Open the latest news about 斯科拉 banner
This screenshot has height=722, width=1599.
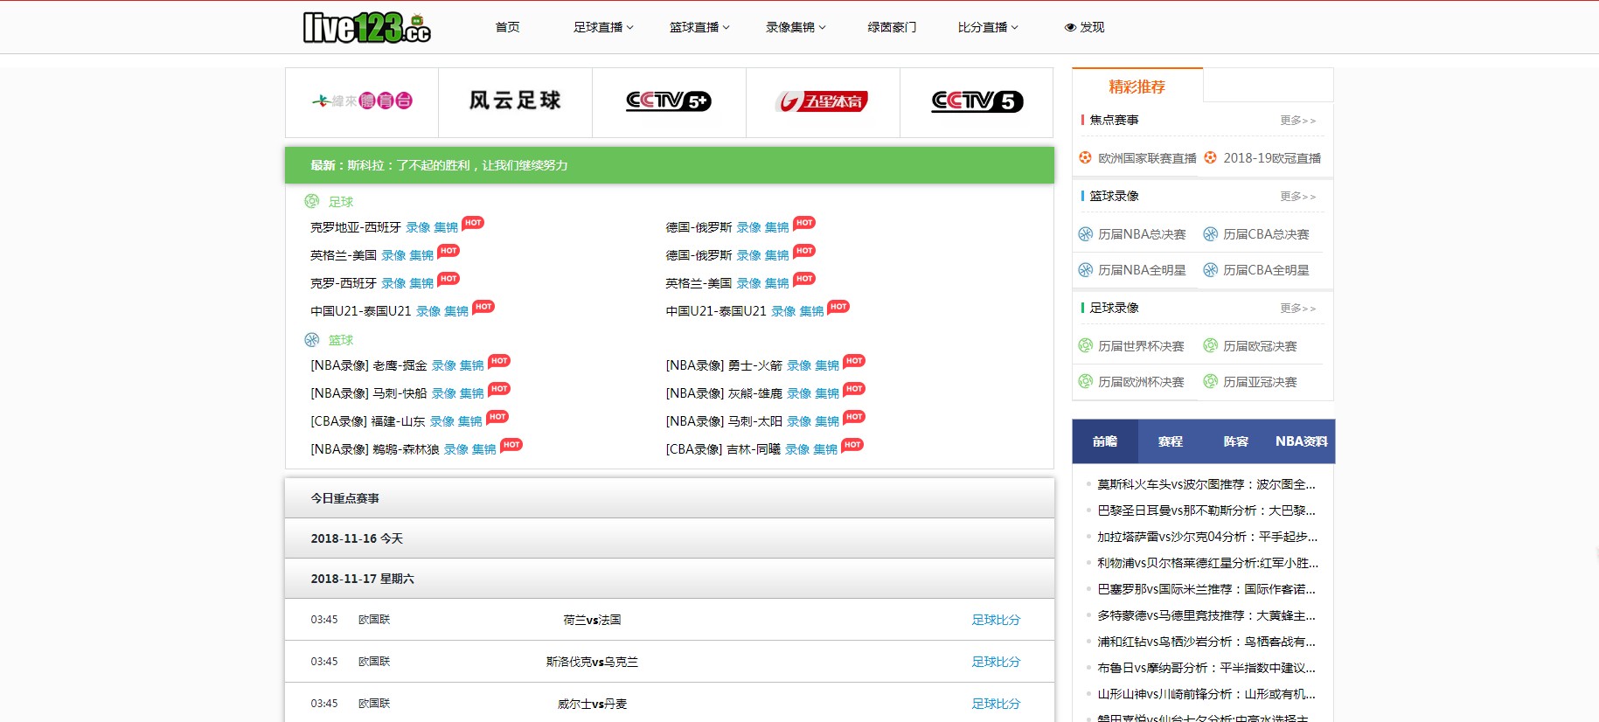[670, 165]
